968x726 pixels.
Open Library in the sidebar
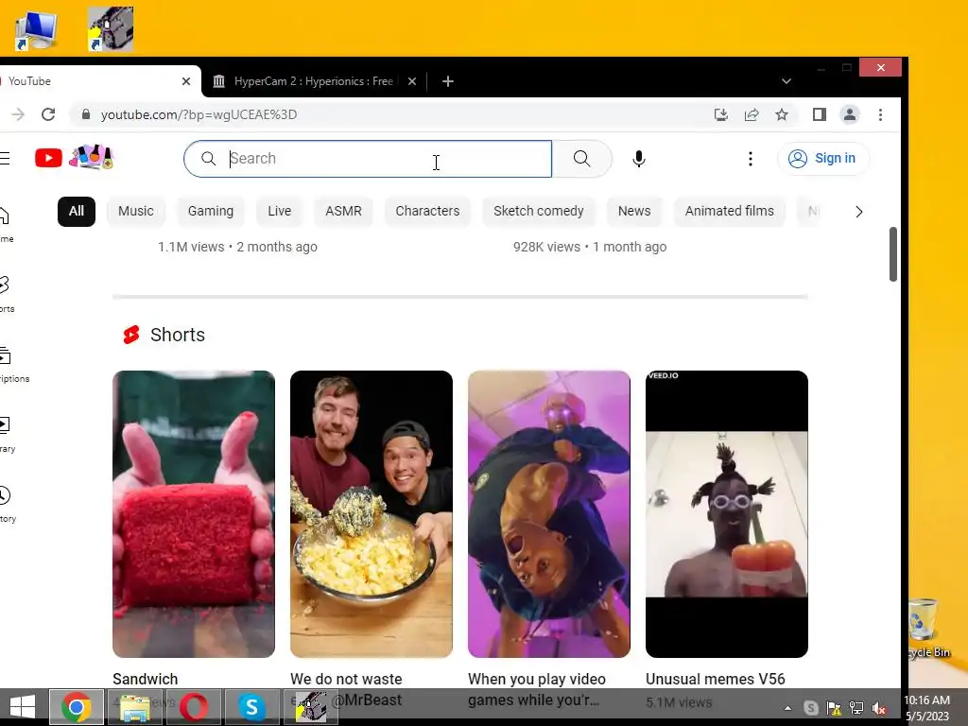point(7,435)
